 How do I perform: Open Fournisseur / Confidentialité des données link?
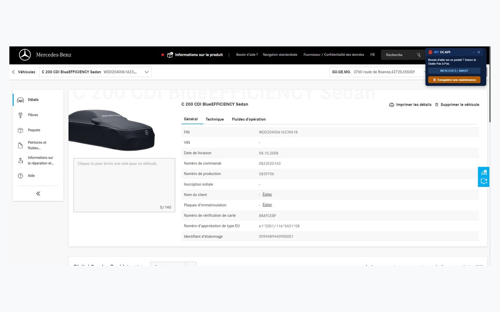pyautogui.click(x=334, y=55)
